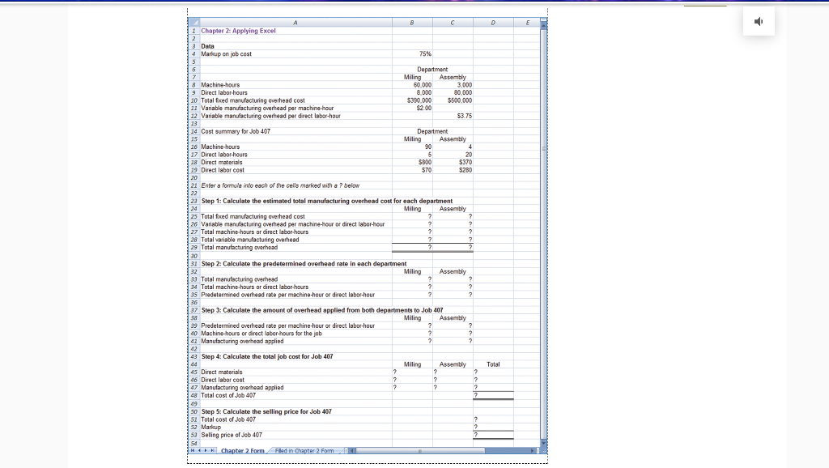Click the speaker audio icon

point(758,21)
